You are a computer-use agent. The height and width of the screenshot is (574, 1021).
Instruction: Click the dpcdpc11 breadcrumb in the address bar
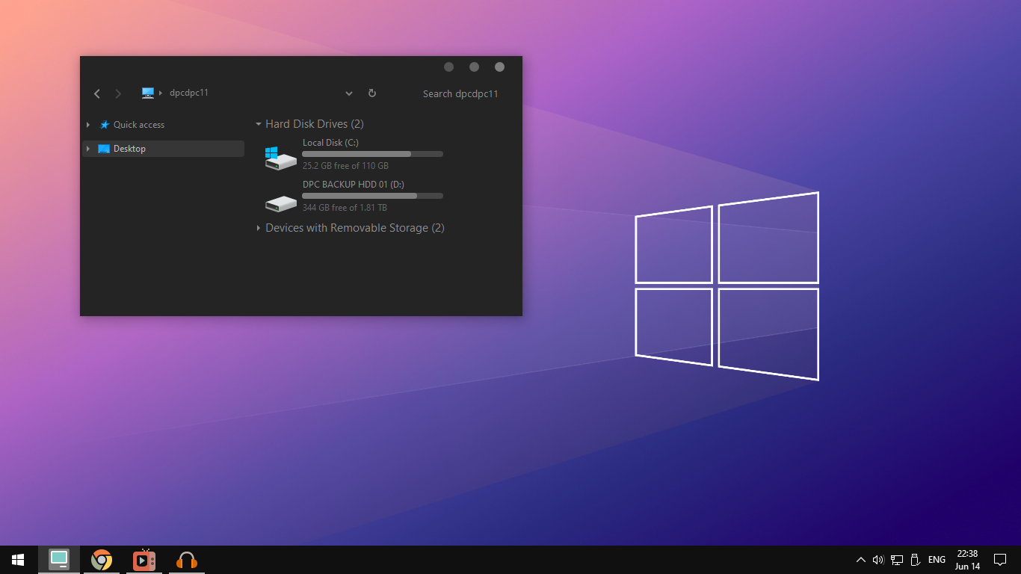(188, 93)
